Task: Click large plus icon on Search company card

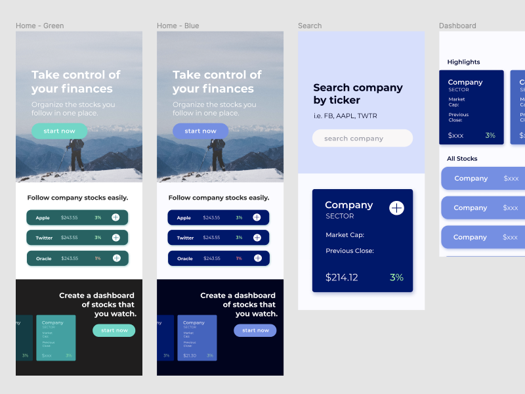Action: coord(396,208)
